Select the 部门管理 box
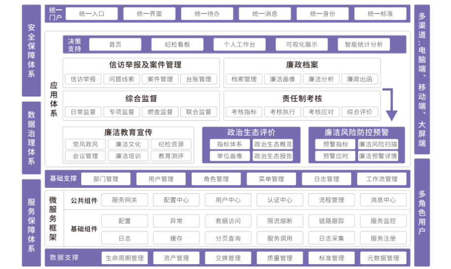 [106, 179]
